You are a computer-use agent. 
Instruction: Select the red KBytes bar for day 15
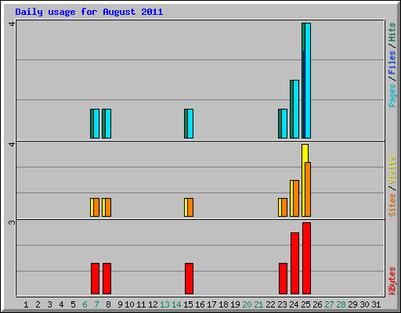point(189,279)
